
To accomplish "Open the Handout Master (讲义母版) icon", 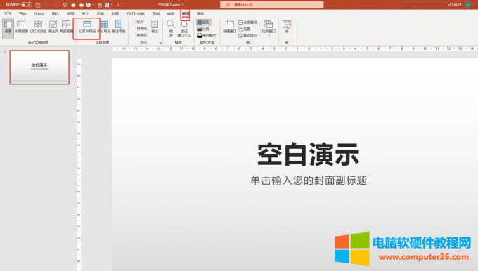I will (104, 27).
